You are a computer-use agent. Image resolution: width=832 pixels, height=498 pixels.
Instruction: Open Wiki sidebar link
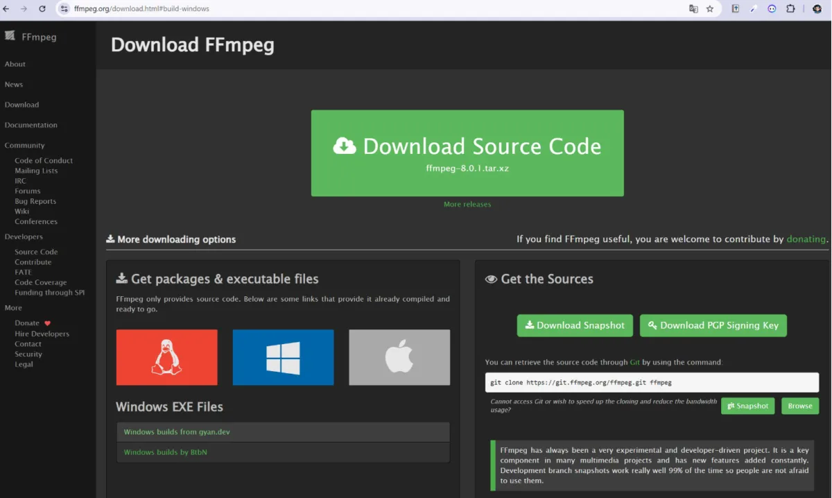22,212
